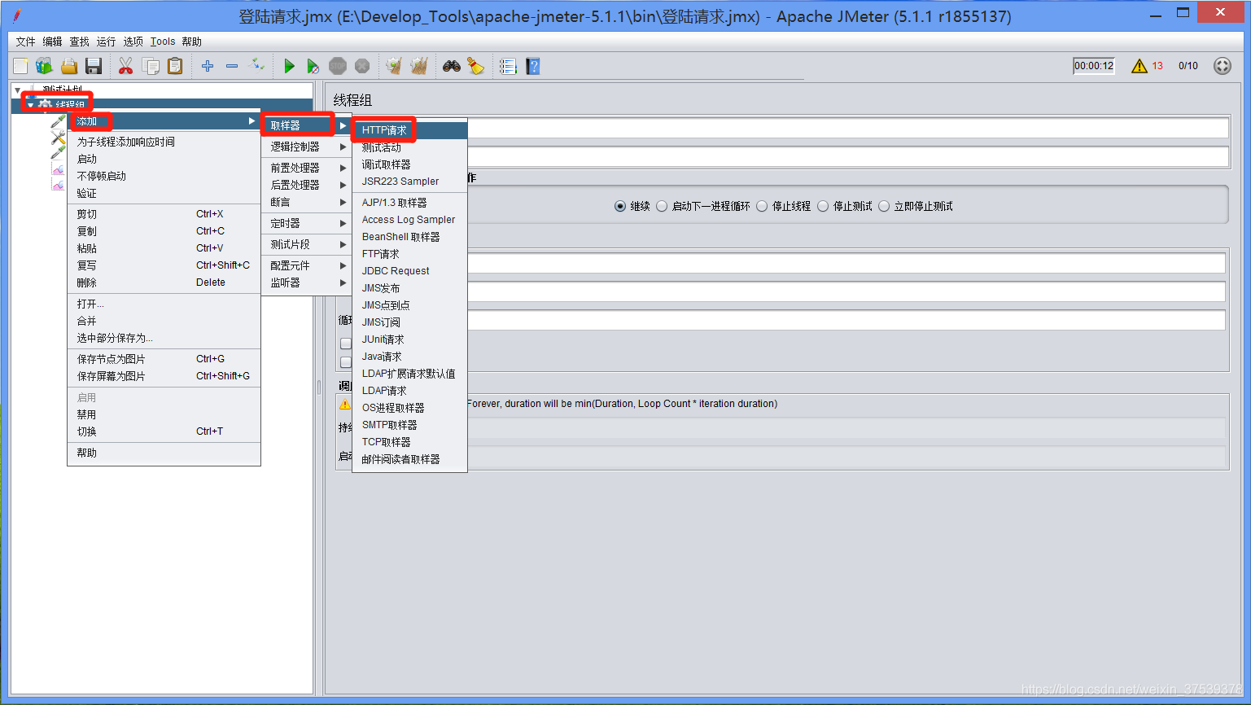Click the thread group name input field
1251x705 pixels.
(x=847, y=128)
